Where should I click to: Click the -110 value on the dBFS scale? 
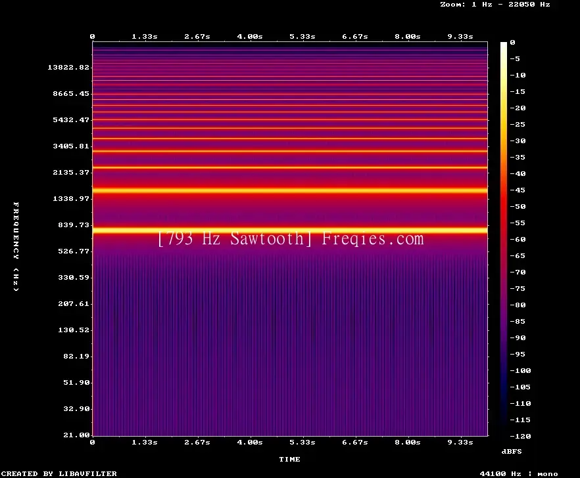(520, 403)
